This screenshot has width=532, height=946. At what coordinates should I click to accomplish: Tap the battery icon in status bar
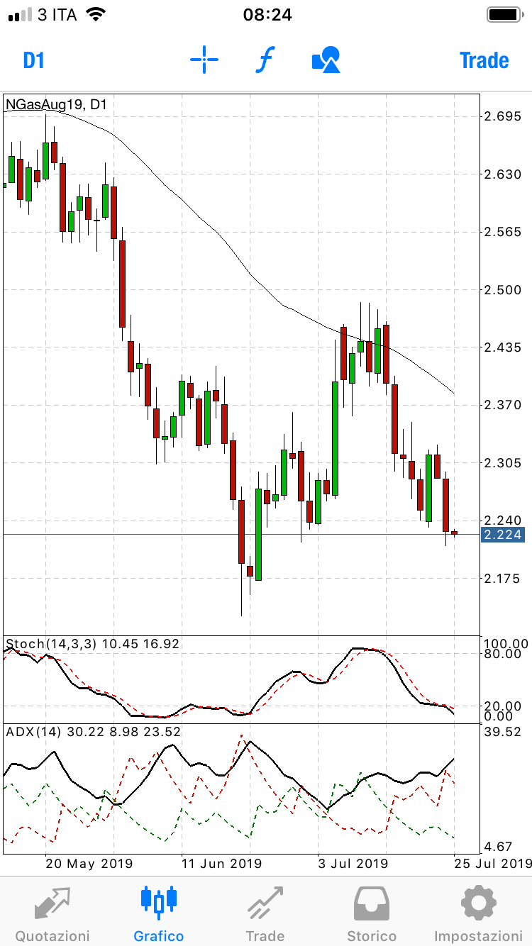tap(505, 14)
